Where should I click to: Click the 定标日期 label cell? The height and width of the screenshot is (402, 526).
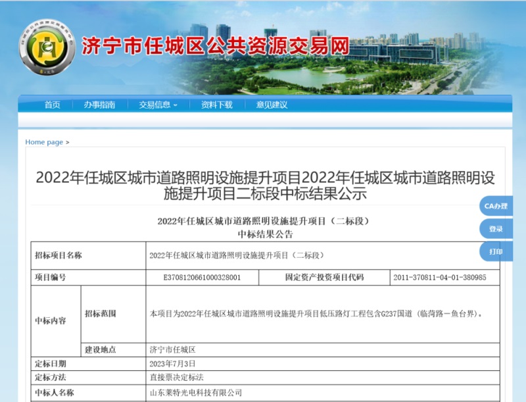point(88,364)
